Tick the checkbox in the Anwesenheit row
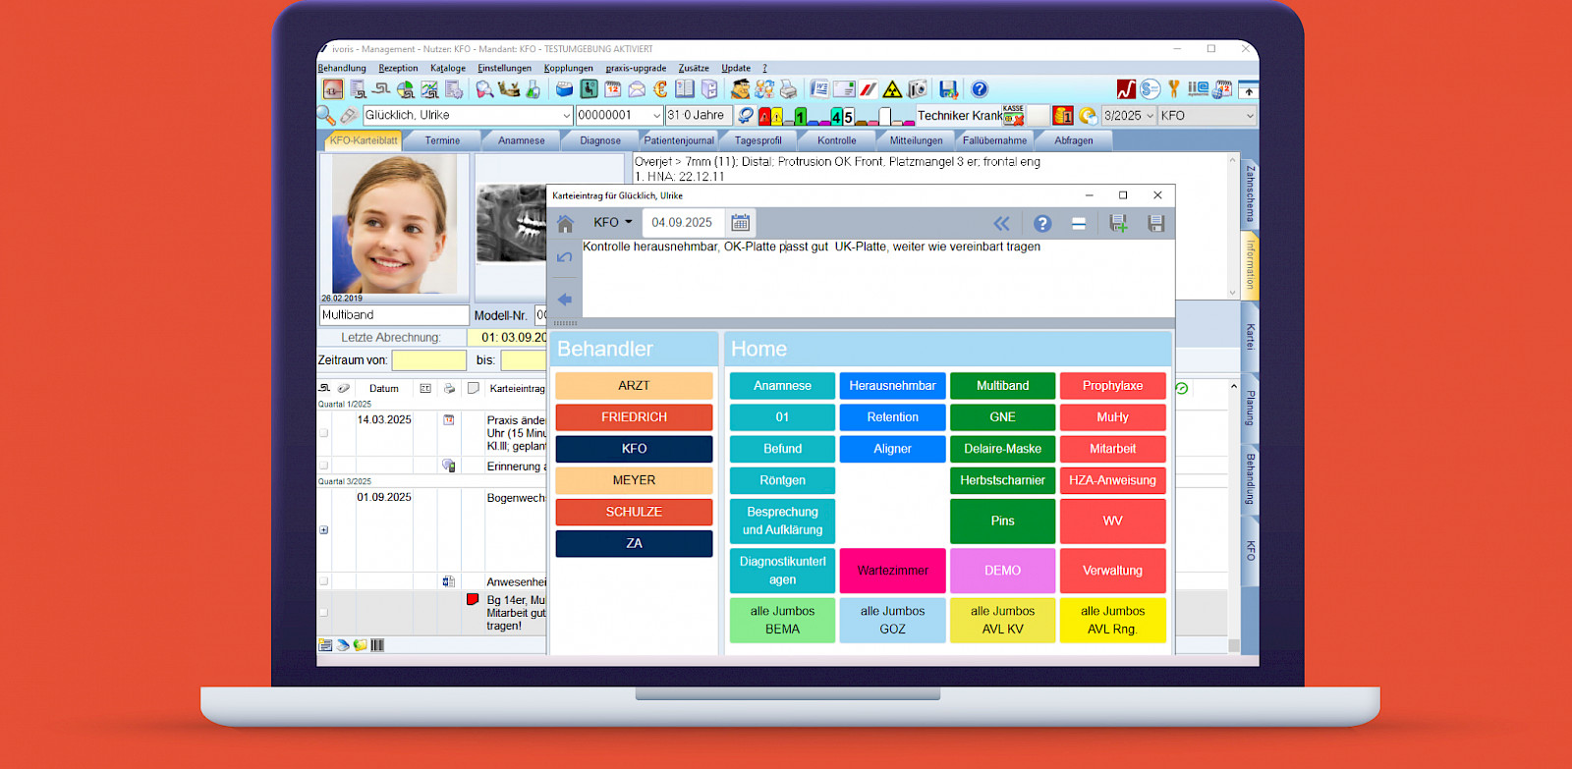The image size is (1572, 769). click(324, 581)
